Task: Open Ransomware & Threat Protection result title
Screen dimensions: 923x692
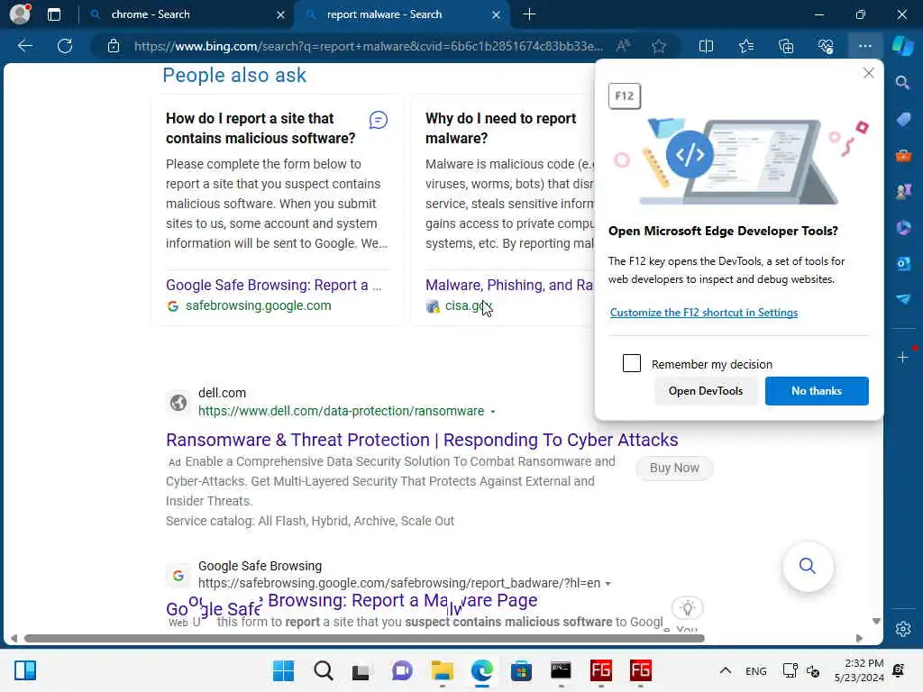Action: pos(422,440)
